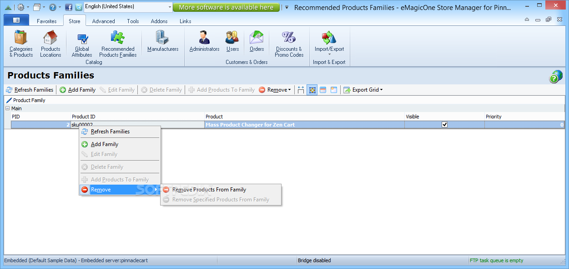Open the settings gear dropdown arrow
The image size is (569, 269).
point(28,7)
